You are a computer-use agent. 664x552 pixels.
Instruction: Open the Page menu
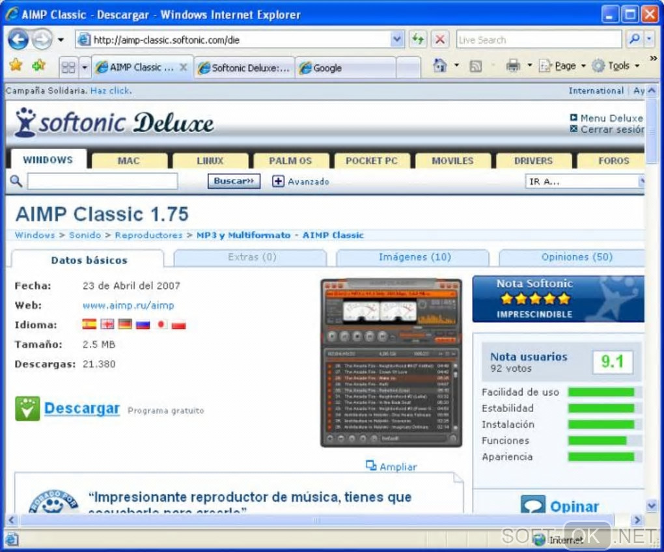click(562, 66)
